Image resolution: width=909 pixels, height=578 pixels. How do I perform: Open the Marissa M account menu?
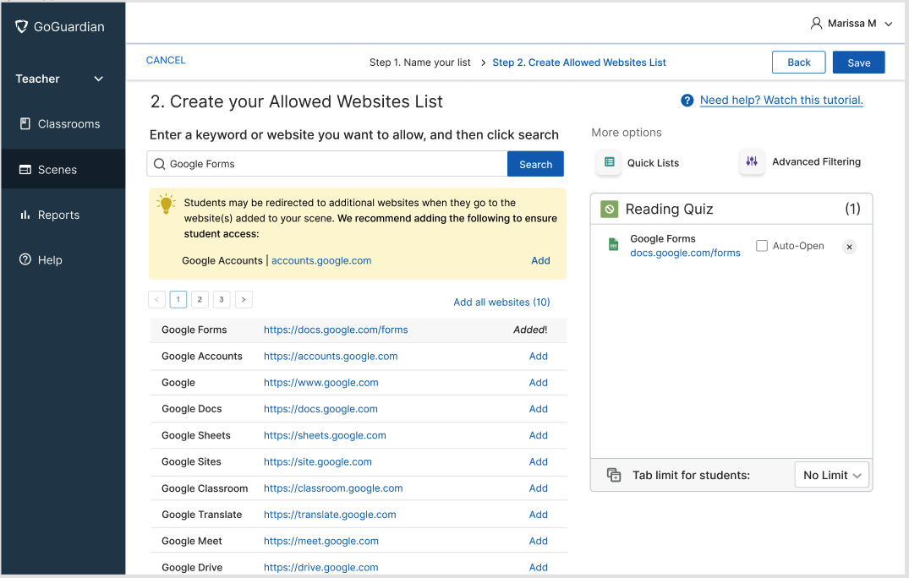tap(851, 23)
